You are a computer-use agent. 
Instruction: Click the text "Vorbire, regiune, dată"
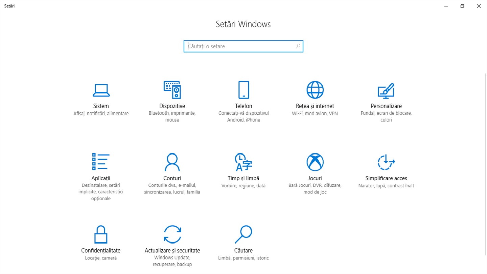(243, 186)
